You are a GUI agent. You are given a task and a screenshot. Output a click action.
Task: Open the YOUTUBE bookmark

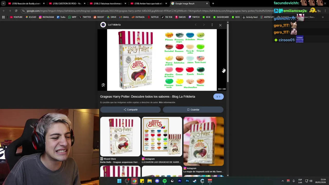coord(16,17)
